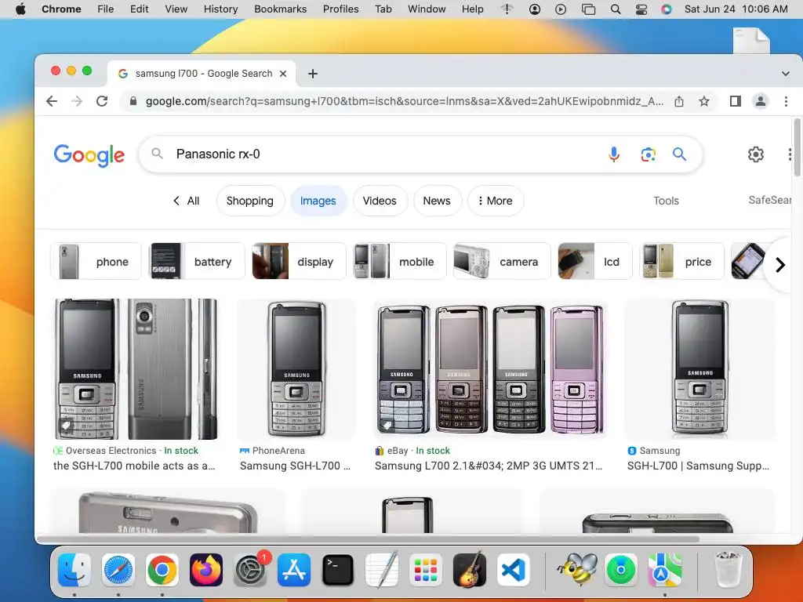Go back with the browser arrow
This screenshot has width=803, height=602.
coord(52,101)
